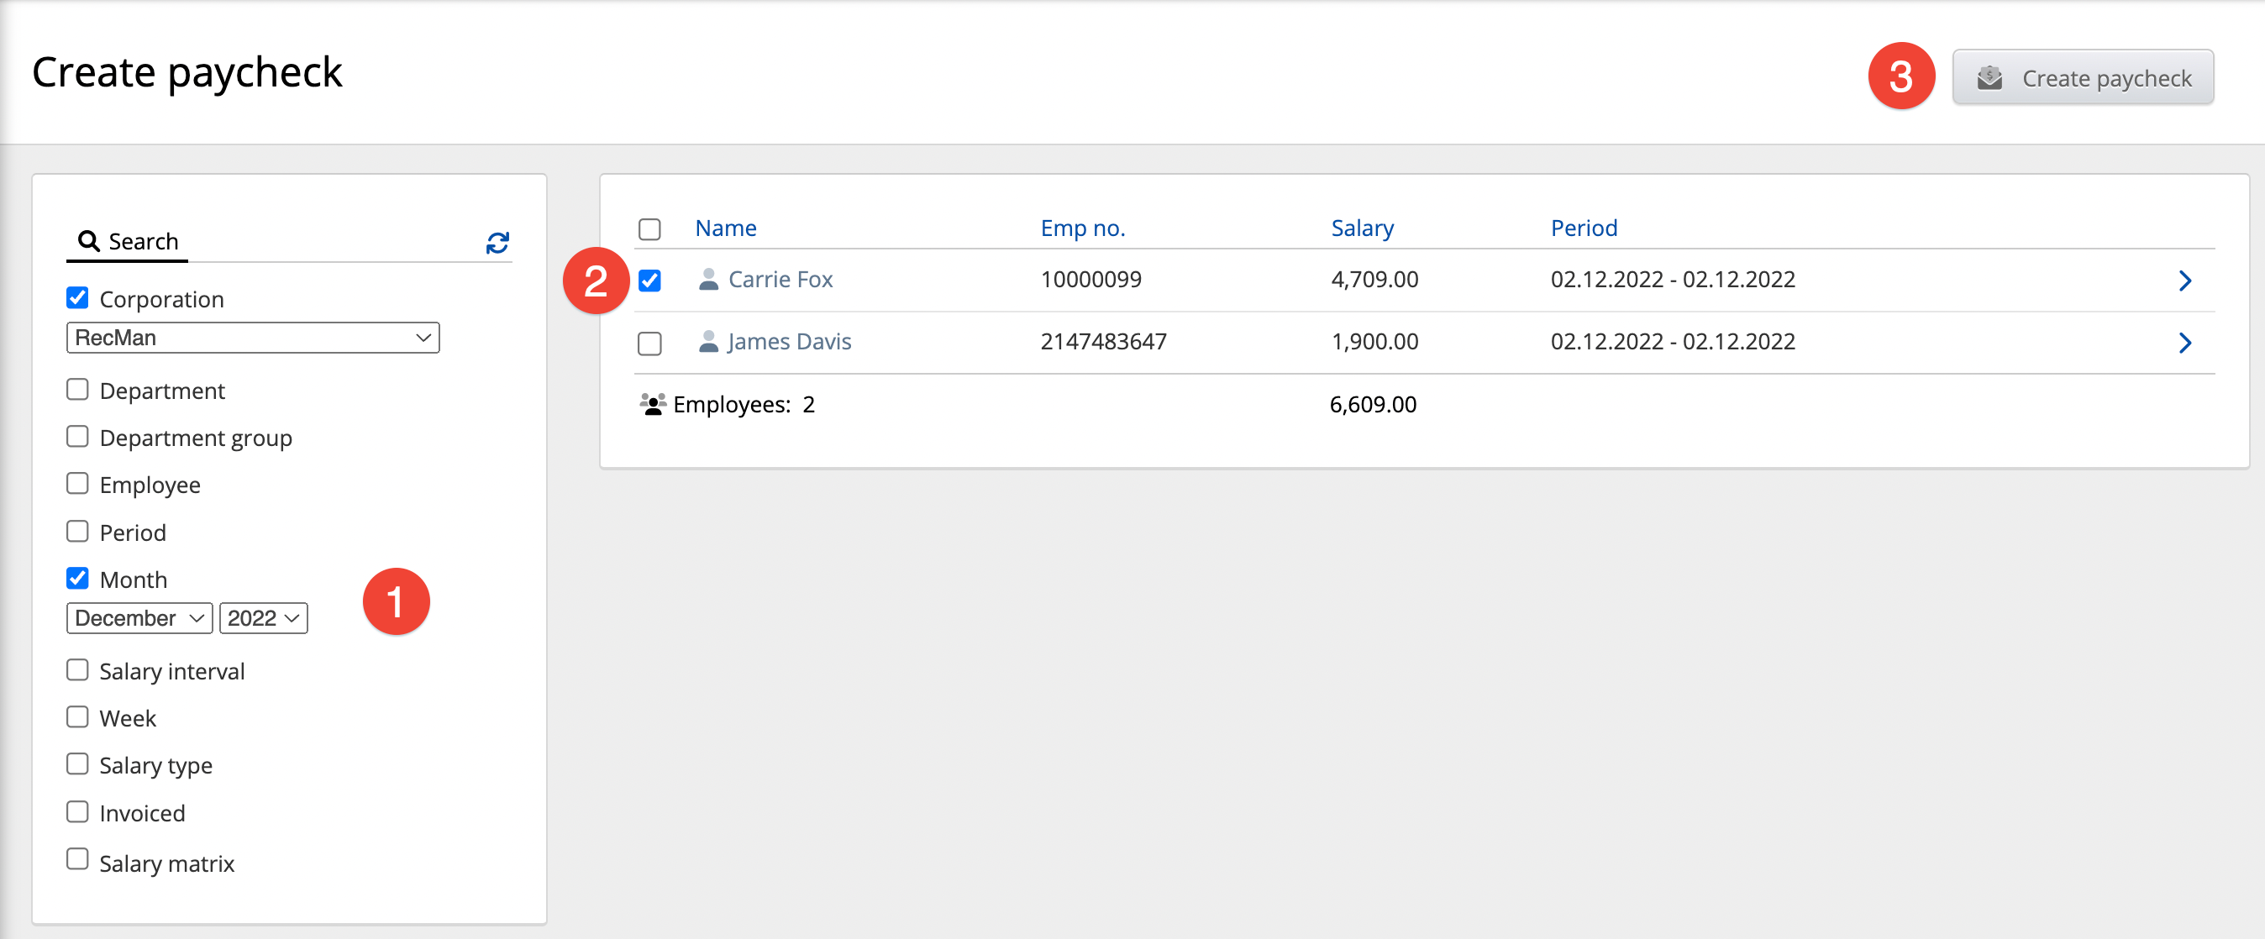Click the refresh icon beside Search
Viewport: 2265px width, 939px height.
coord(497,243)
